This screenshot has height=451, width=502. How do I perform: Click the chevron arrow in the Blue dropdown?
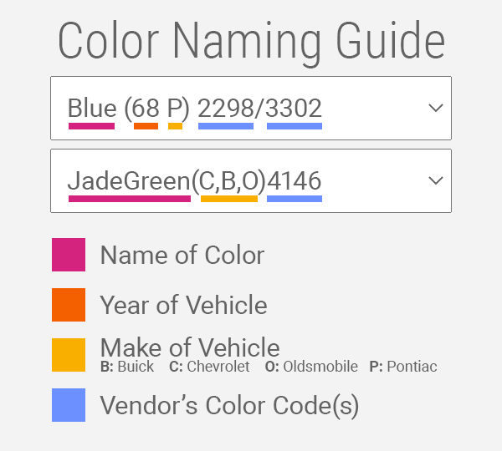(436, 108)
